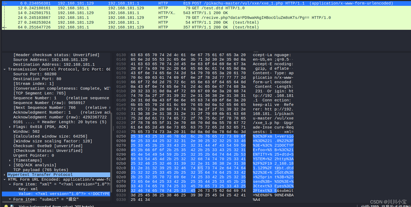Viewport: 411px width, 207px height.
Task: Click the ASCII text 'E&submit' on row 0310
Action: tap(284, 191)
